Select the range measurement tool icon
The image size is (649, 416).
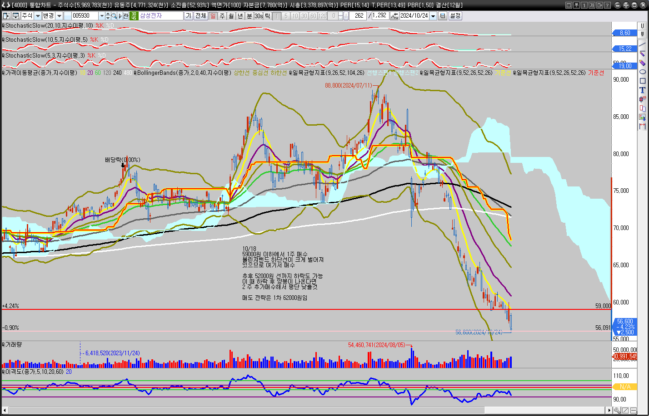[642, 126]
